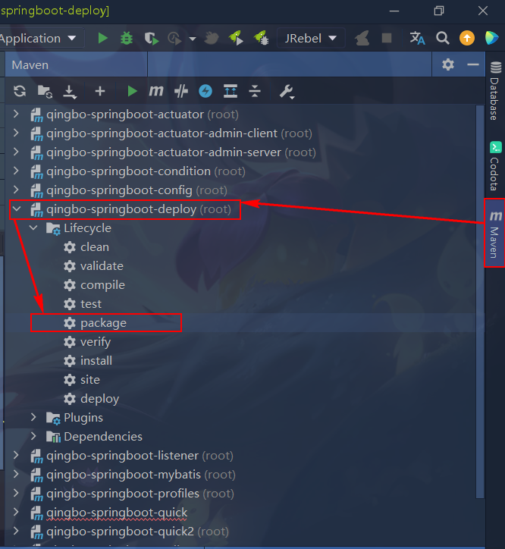The image size is (505, 549).
Task: Add Maven project with plus icon
Action: click(x=100, y=92)
